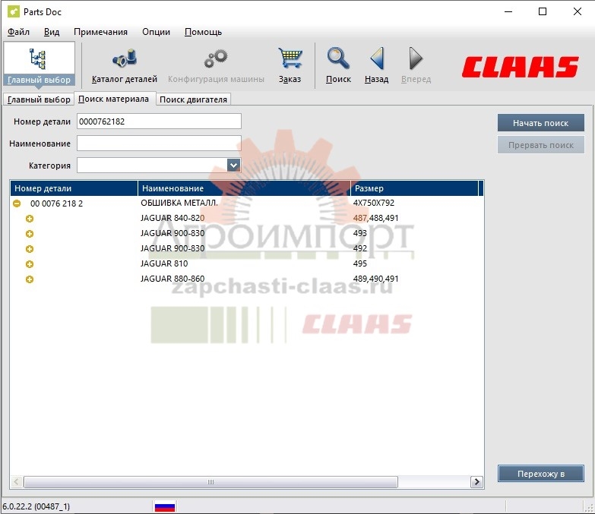The image size is (595, 514).
Task: Click version text 6.0.22.2 (00487_1)
Action: coord(36,506)
